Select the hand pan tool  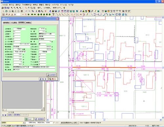coord(29,8)
